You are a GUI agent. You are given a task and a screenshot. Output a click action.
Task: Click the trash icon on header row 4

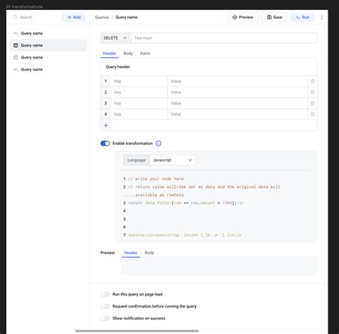313,114
